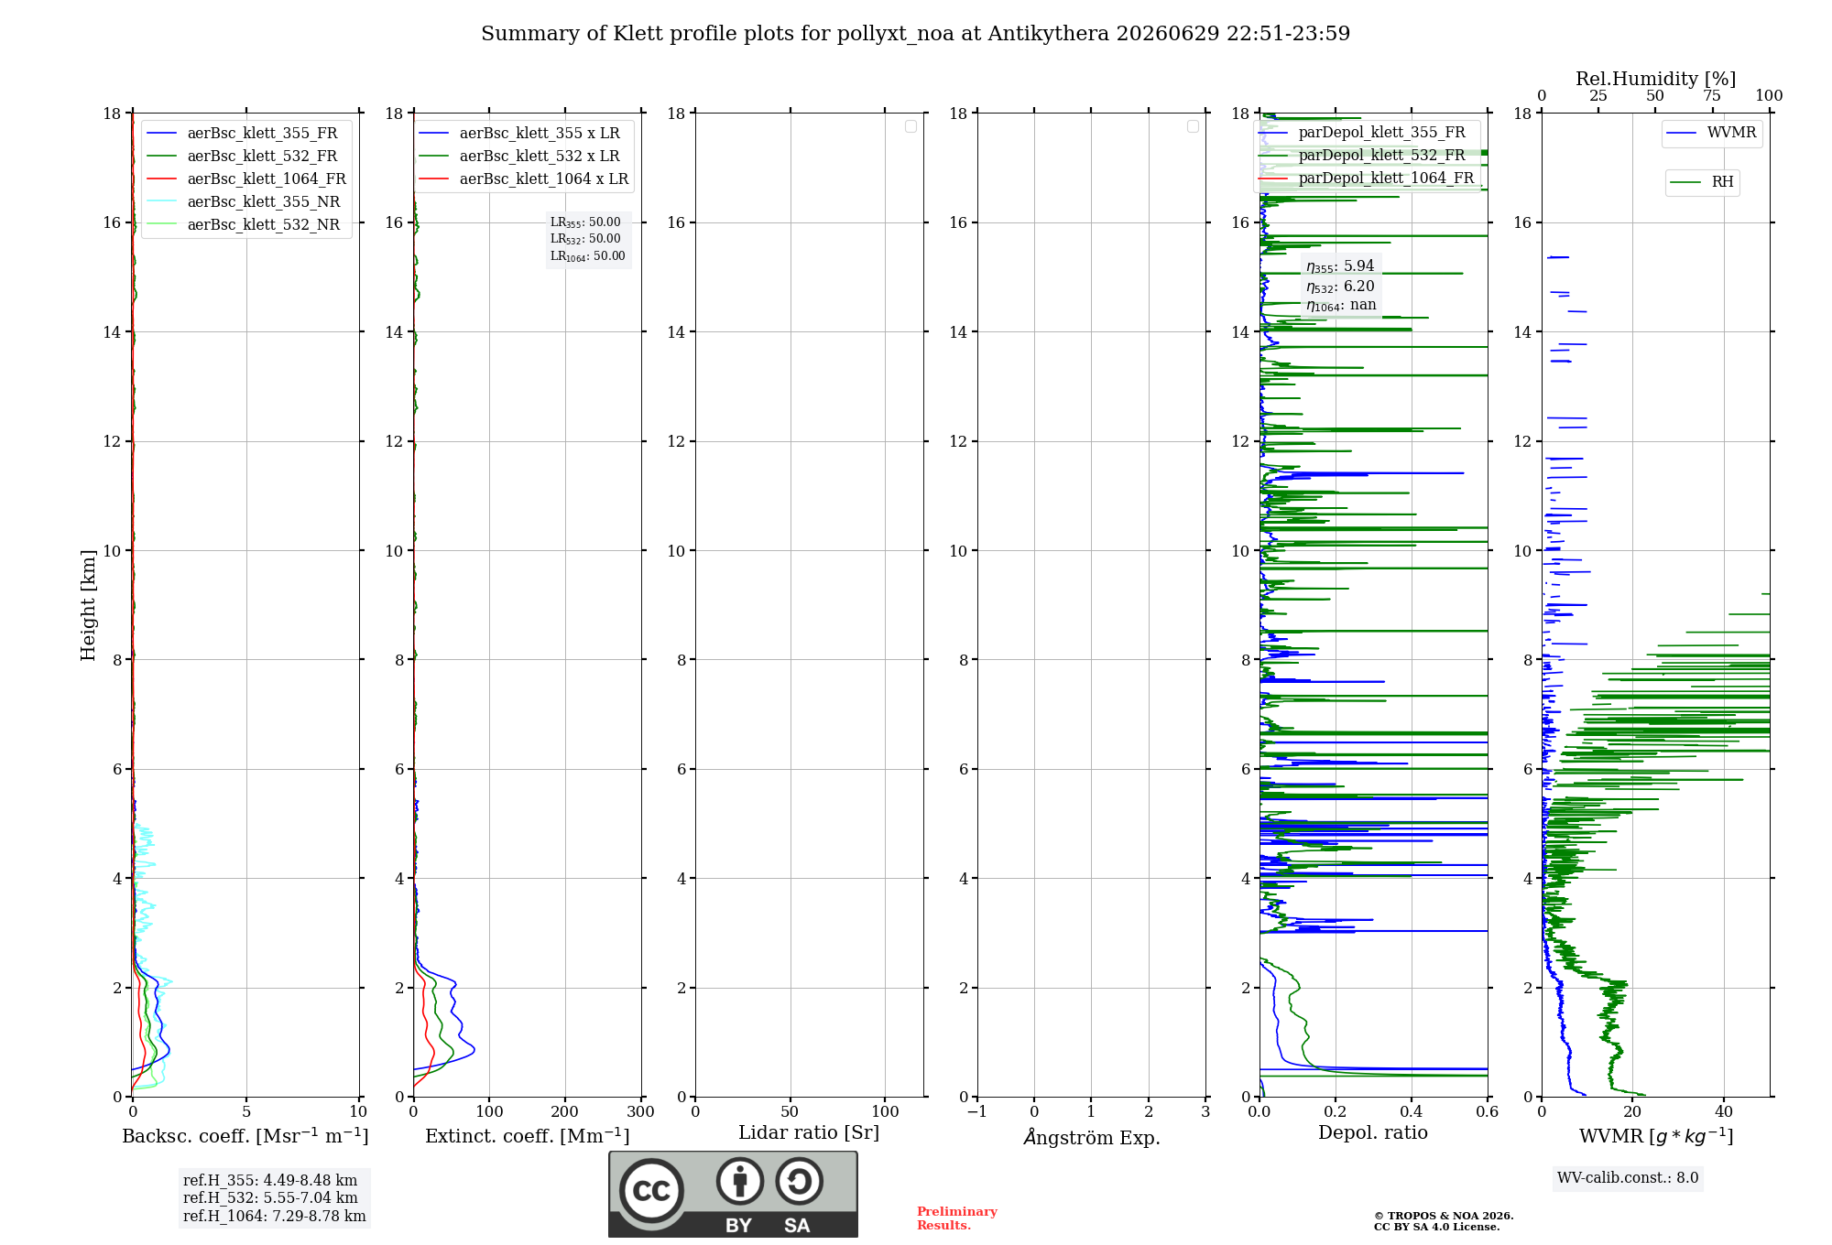The image size is (1832, 1245).
Task: Click the WVMR [g*kg-1] axis label
Action: tap(1656, 1136)
